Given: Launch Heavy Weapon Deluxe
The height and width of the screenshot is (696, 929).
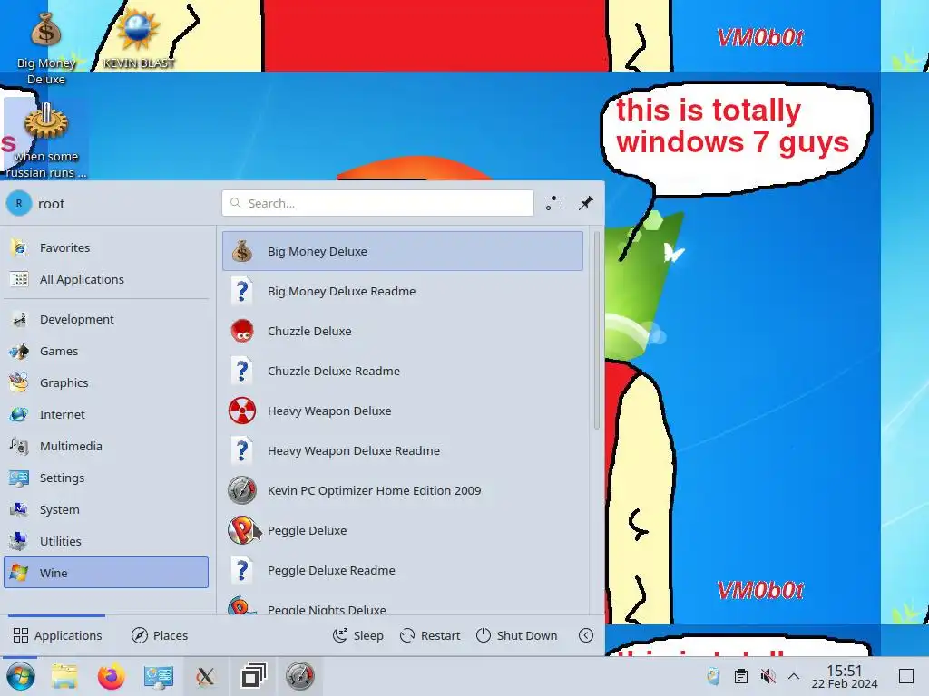Looking at the screenshot, I should (402, 411).
